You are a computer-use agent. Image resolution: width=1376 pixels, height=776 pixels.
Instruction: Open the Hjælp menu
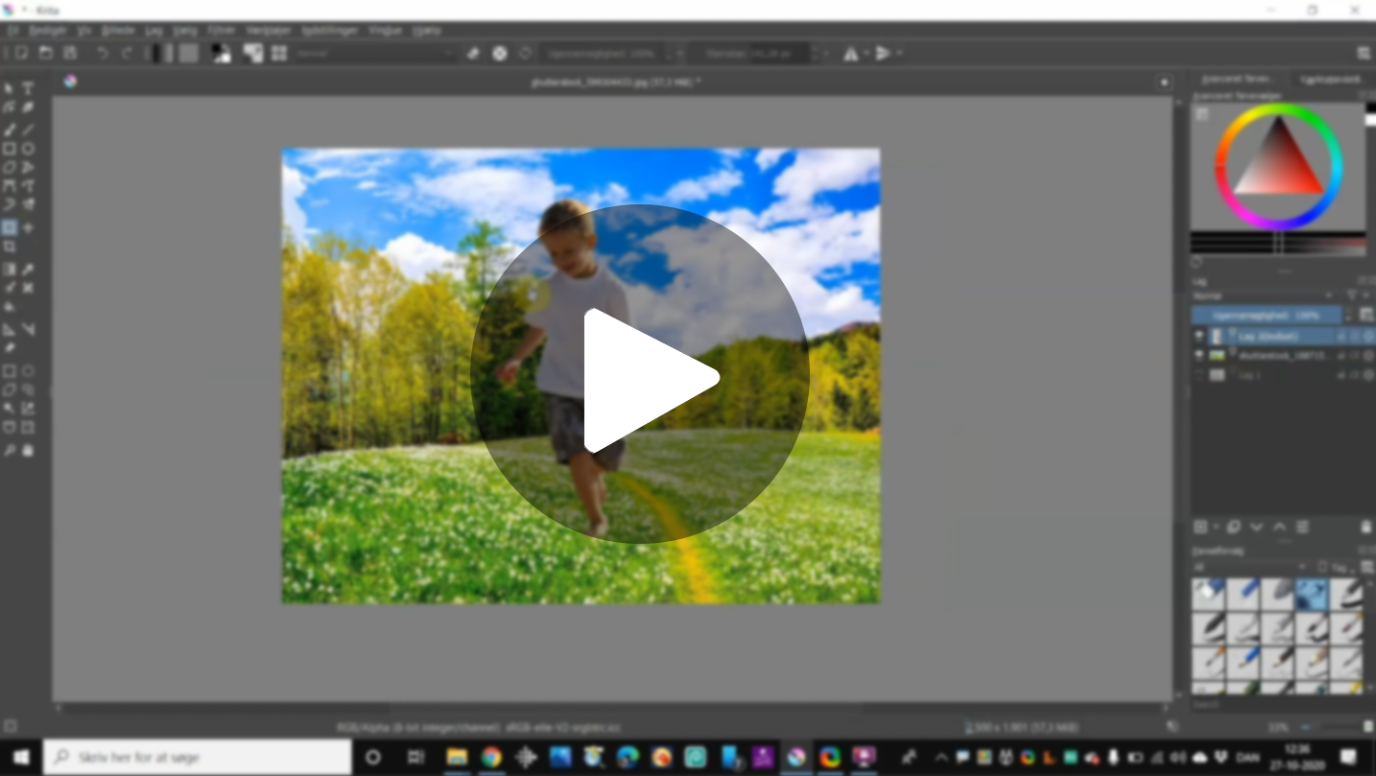[x=427, y=30]
